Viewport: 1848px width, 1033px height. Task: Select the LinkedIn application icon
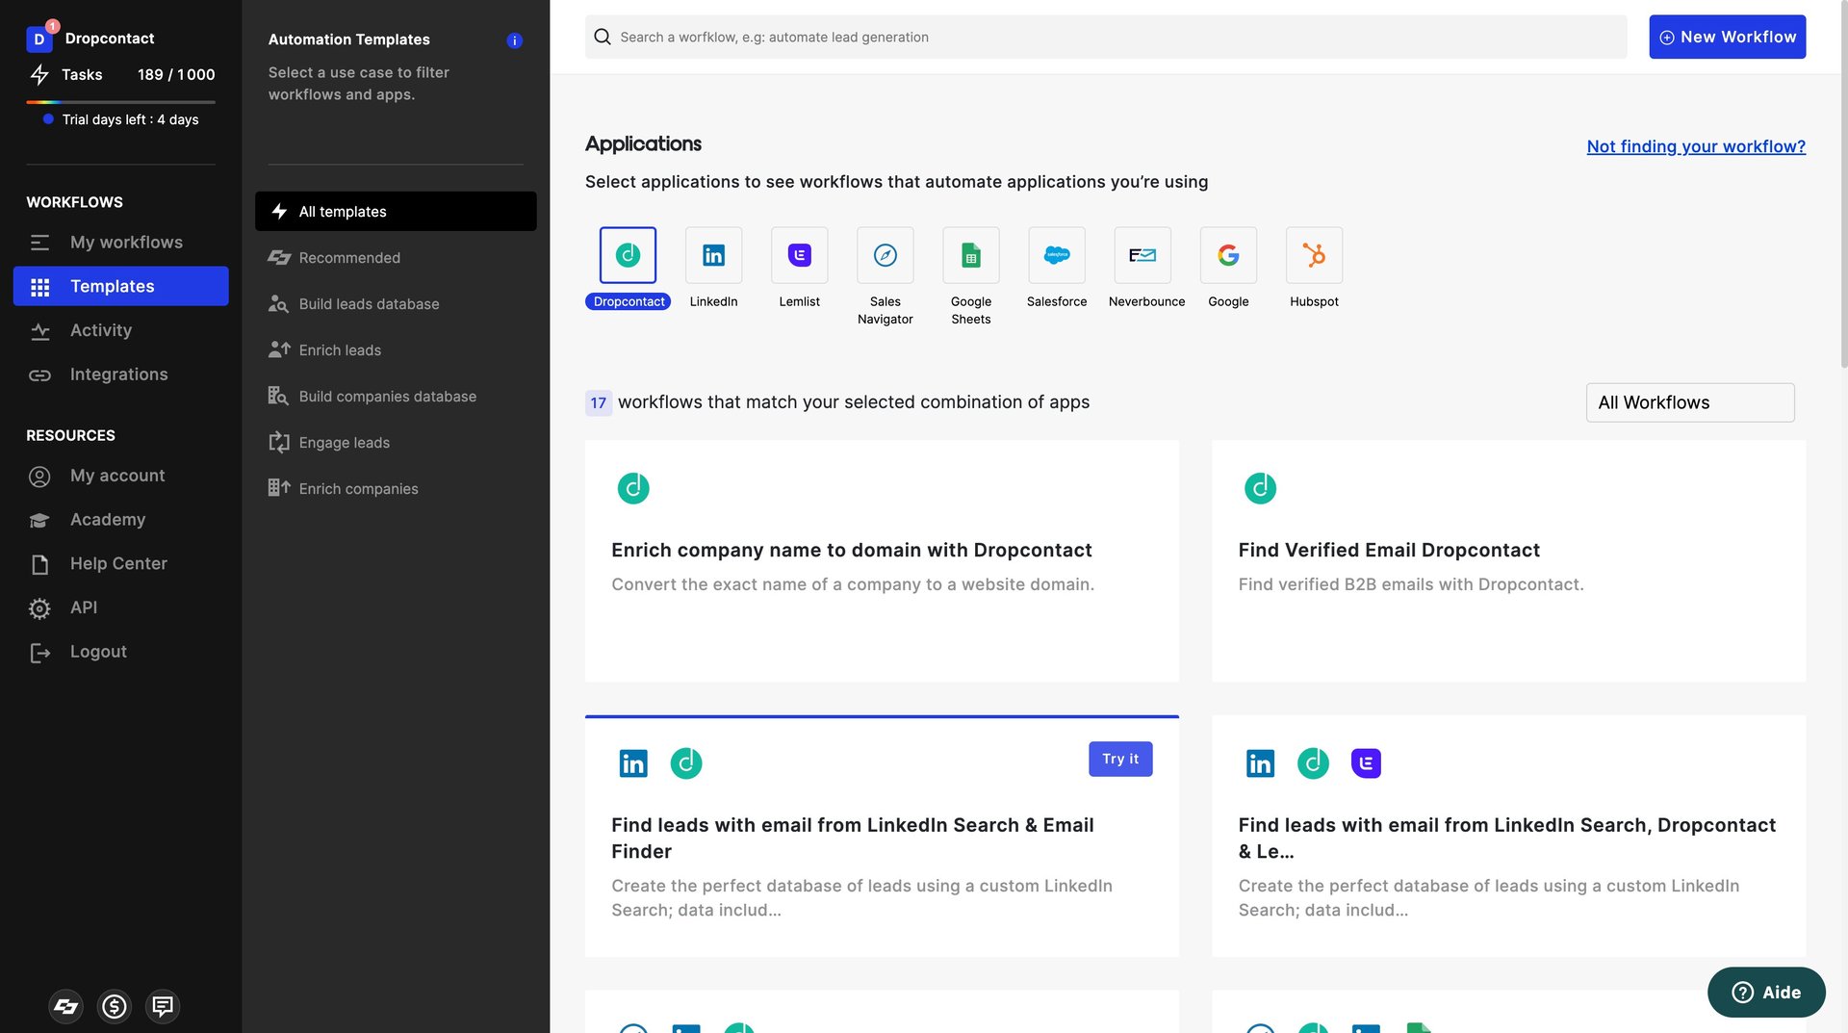pos(713,255)
